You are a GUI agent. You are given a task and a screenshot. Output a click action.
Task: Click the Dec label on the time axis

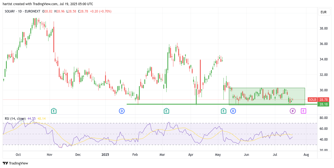(78, 155)
